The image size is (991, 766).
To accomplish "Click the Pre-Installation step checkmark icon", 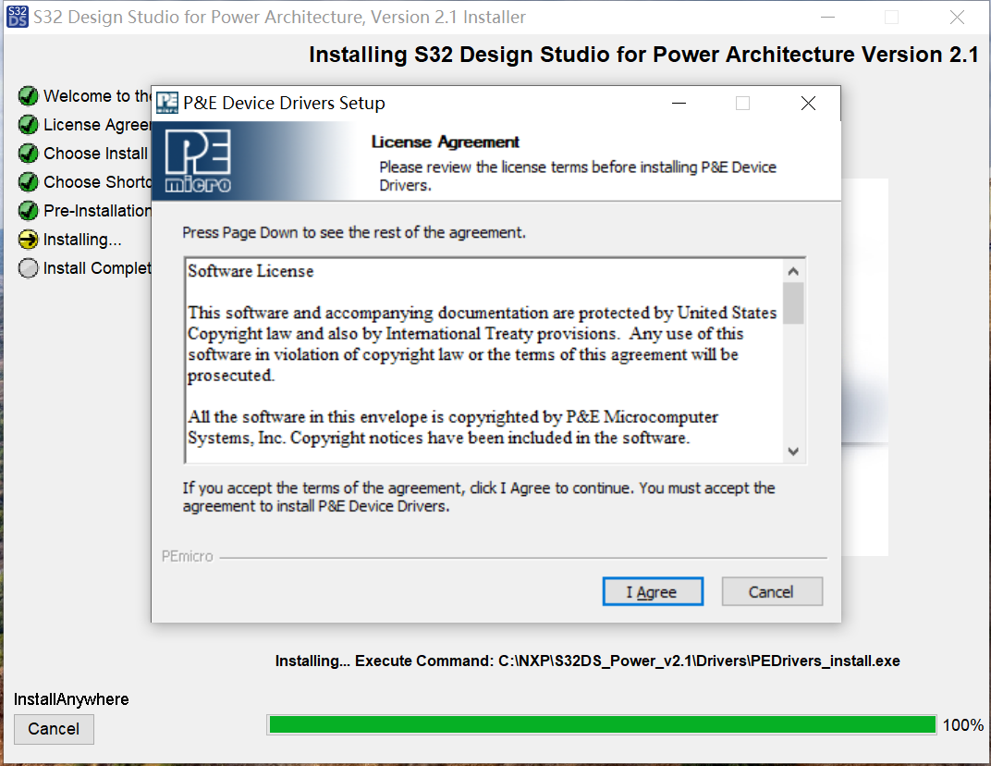I will (28, 211).
